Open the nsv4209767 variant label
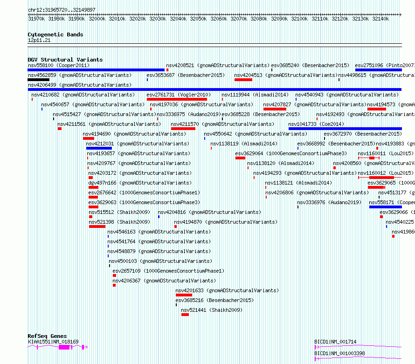Image resolution: width=415 pixels, height=364 pixels. point(139,163)
